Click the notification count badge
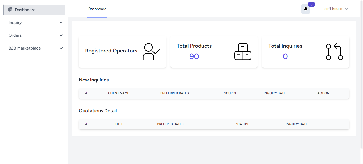Image resolution: width=363 pixels, height=164 pixels. click(x=311, y=4)
